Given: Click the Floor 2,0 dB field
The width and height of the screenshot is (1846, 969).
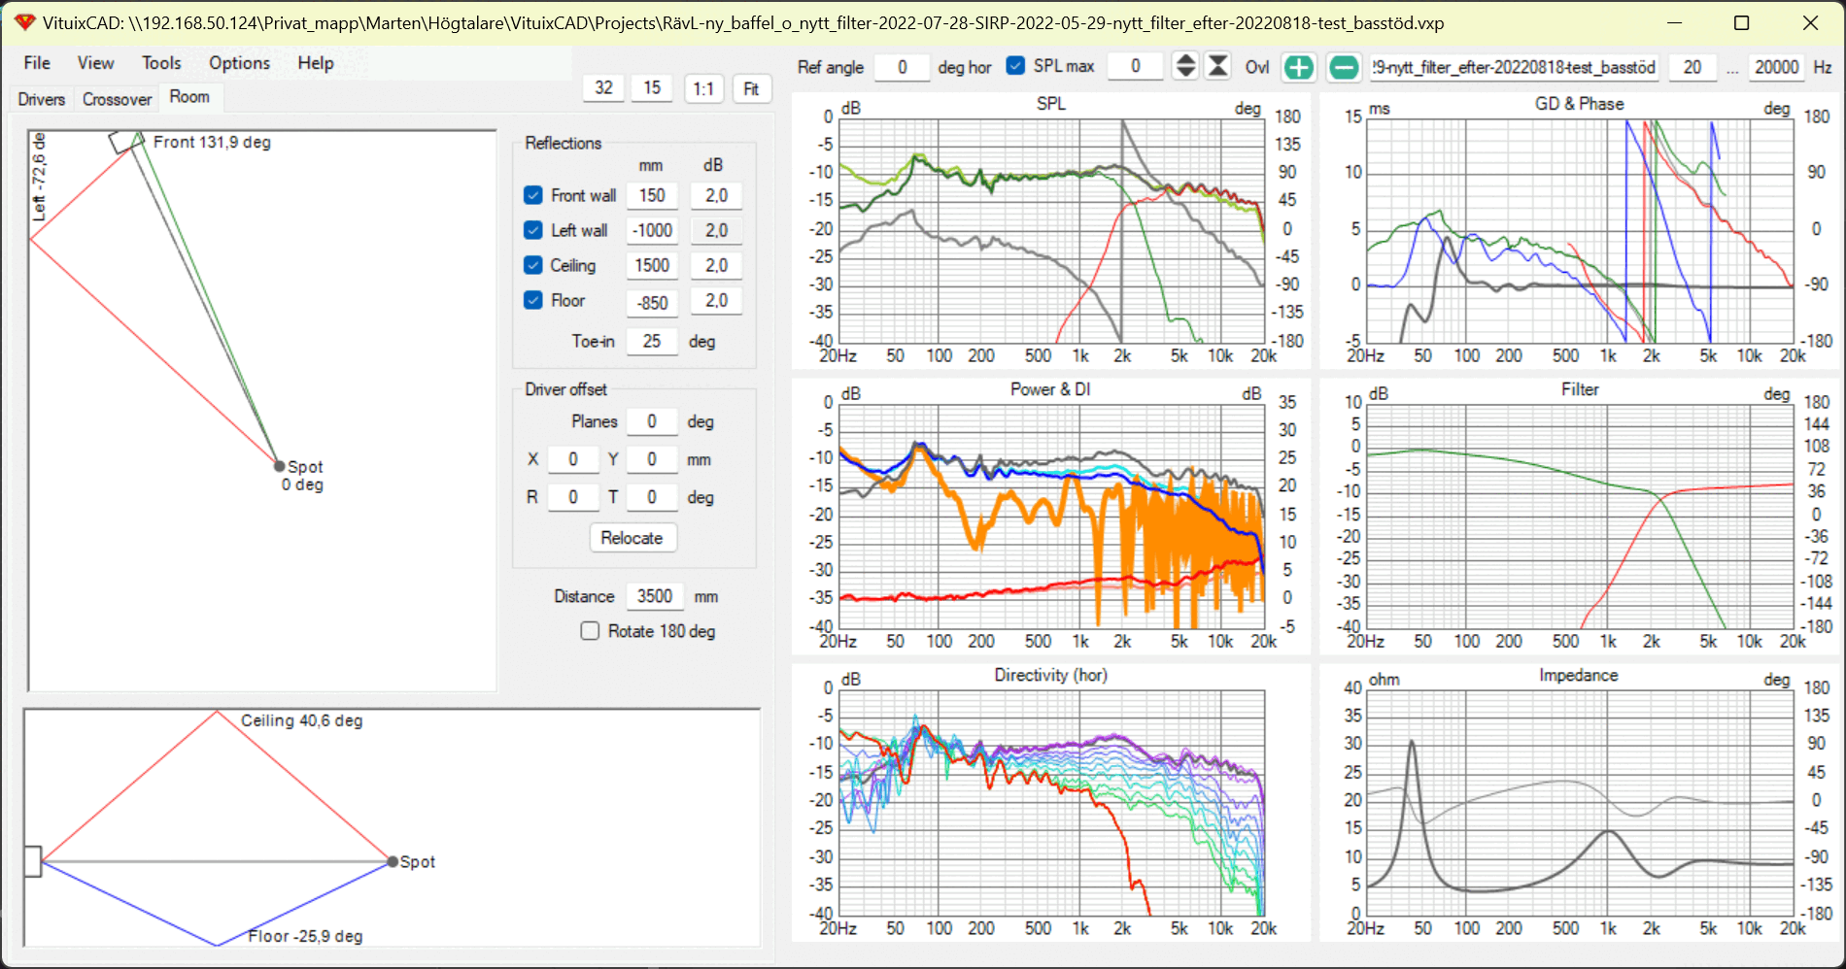Looking at the screenshot, I should tap(716, 300).
